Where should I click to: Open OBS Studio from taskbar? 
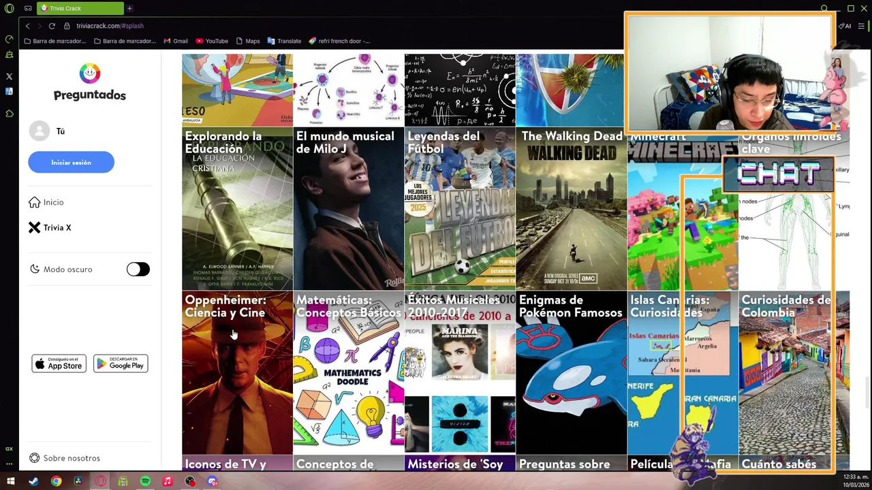coord(190,481)
